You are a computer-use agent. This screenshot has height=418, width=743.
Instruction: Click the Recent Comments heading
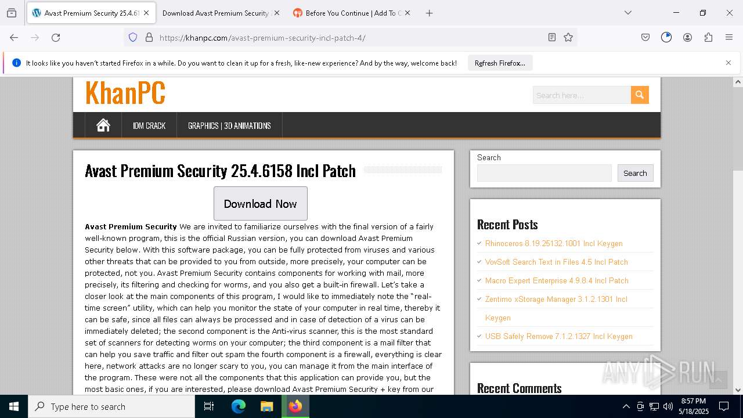coord(520,388)
